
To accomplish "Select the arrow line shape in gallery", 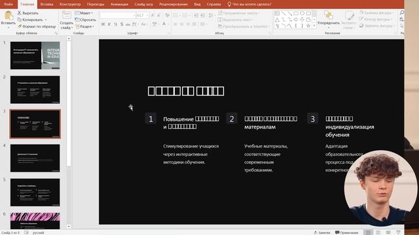I will pyautogui.click(x=289, y=13).
